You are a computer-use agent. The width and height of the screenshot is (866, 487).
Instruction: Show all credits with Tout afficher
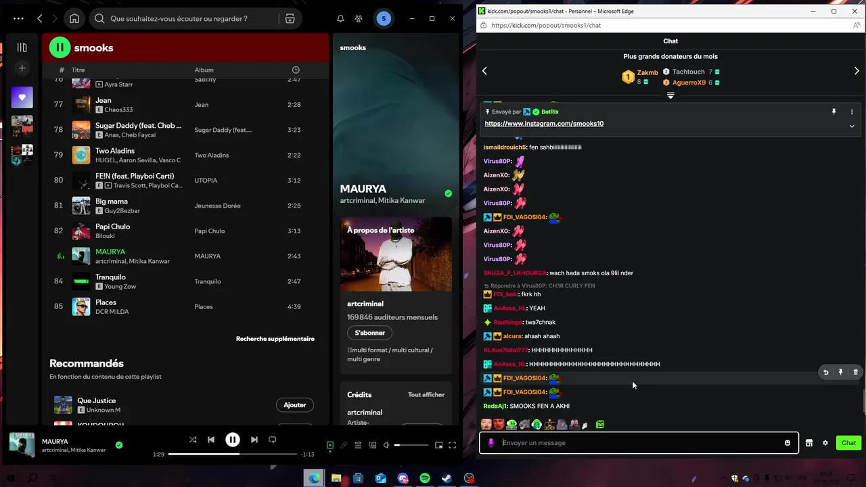coord(426,395)
